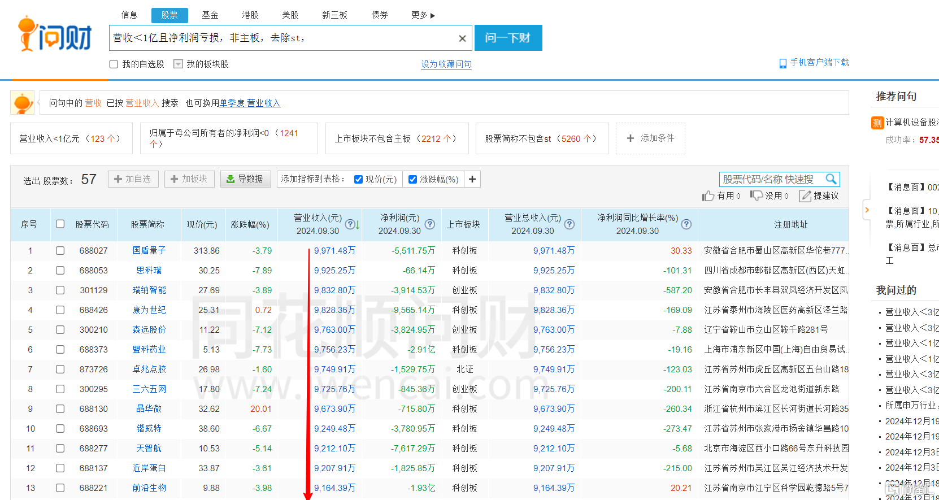Tick the checkbox for stock 688053
939x500 pixels.
coord(60,271)
